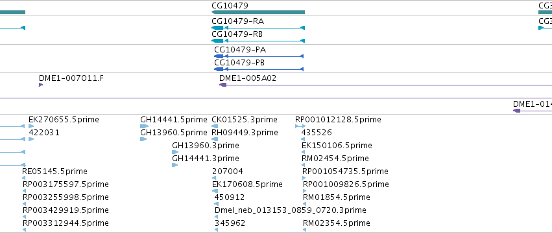Click the 207004 label
552x233 pixels.
click(228, 172)
